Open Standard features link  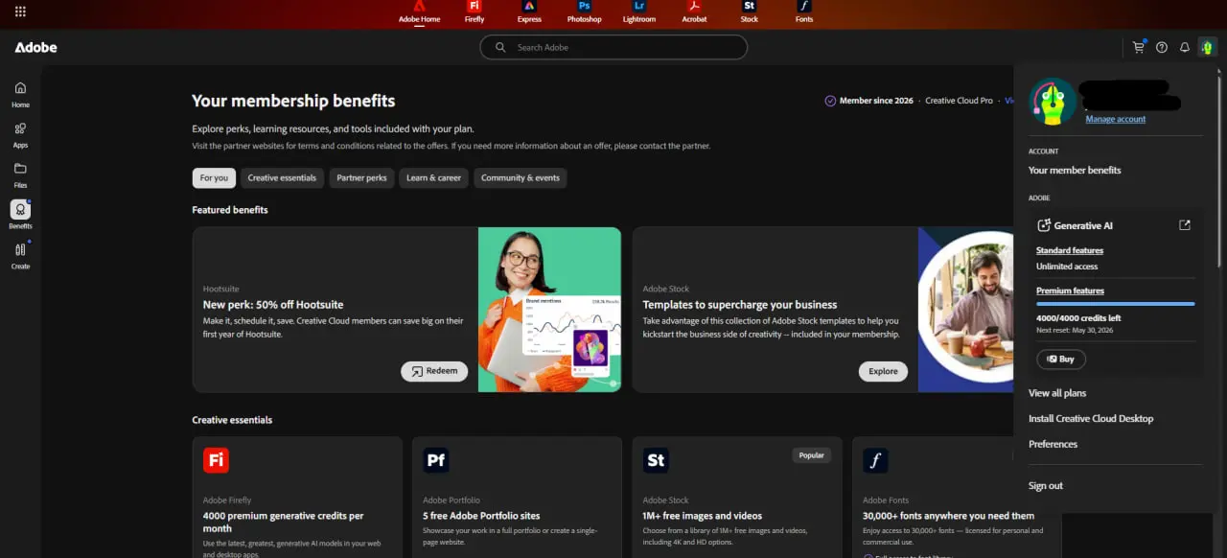[1070, 251]
